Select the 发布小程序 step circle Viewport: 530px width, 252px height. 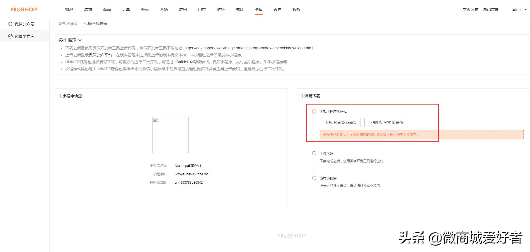pyautogui.click(x=314, y=178)
